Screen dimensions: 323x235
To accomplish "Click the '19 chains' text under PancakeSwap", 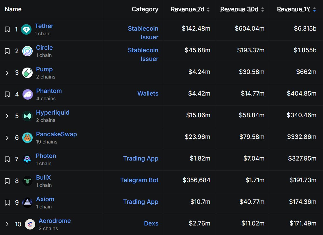I will click(x=47, y=142).
